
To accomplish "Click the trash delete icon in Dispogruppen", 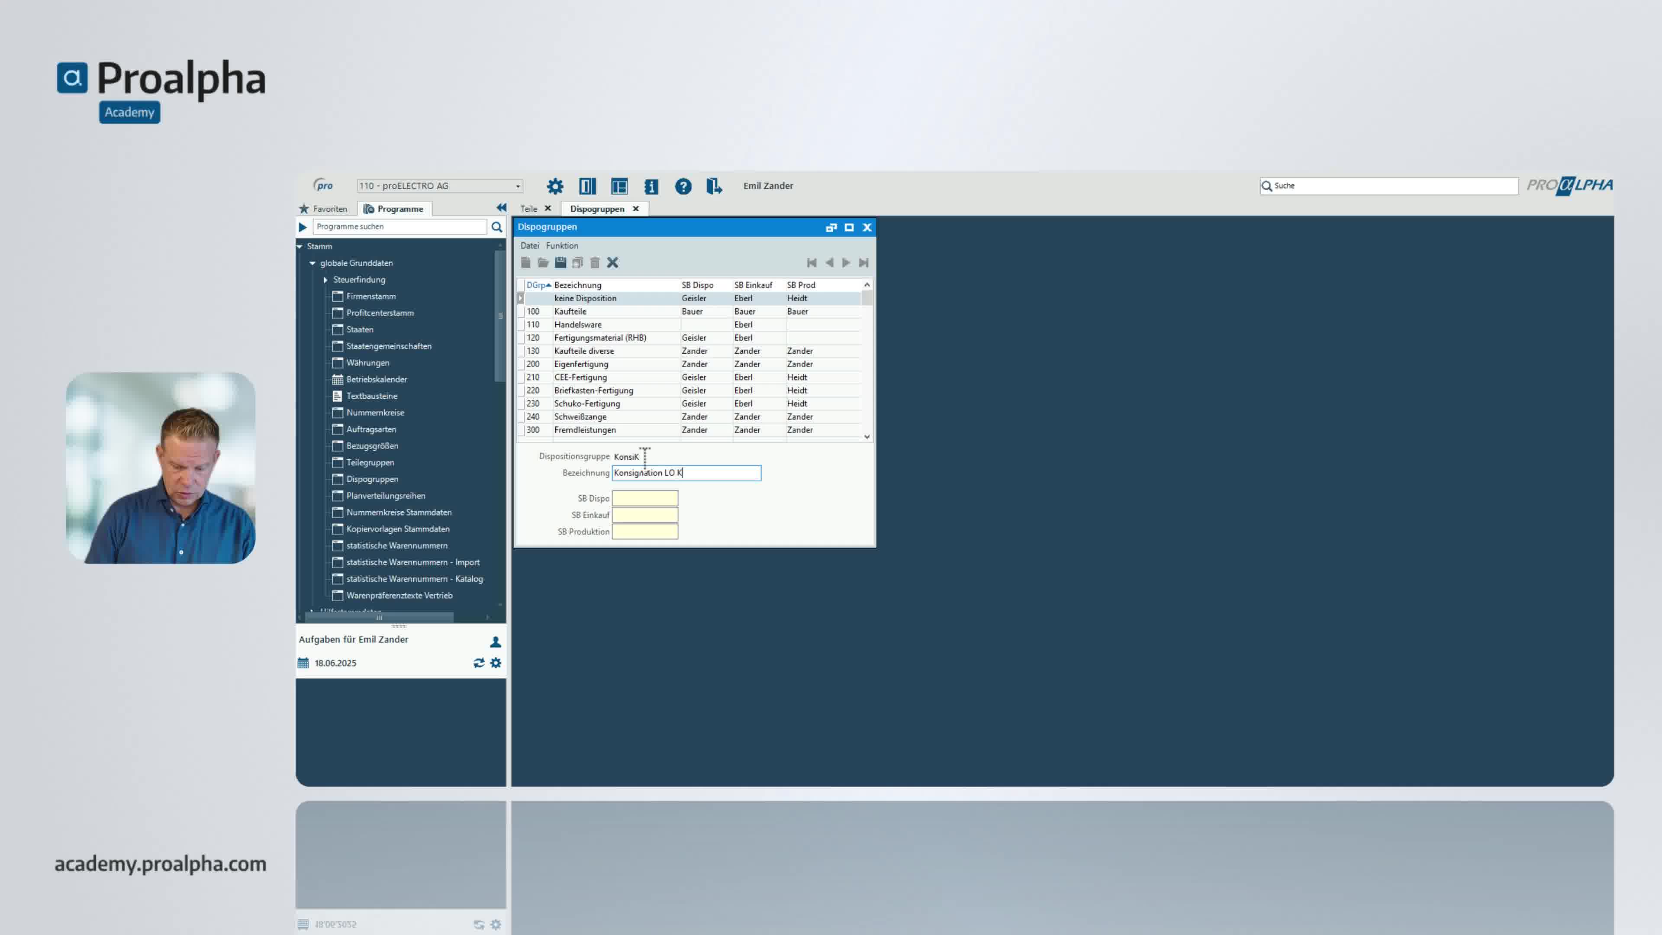I will pos(595,263).
